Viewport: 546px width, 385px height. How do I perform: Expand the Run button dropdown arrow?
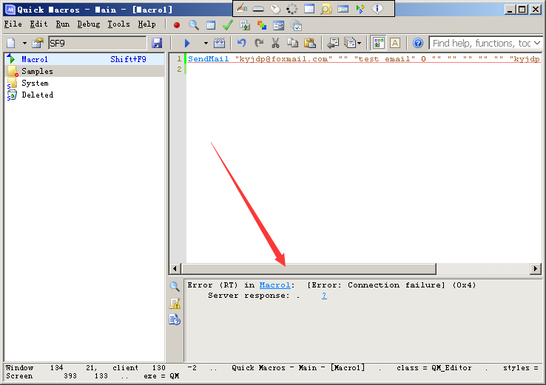point(206,44)
